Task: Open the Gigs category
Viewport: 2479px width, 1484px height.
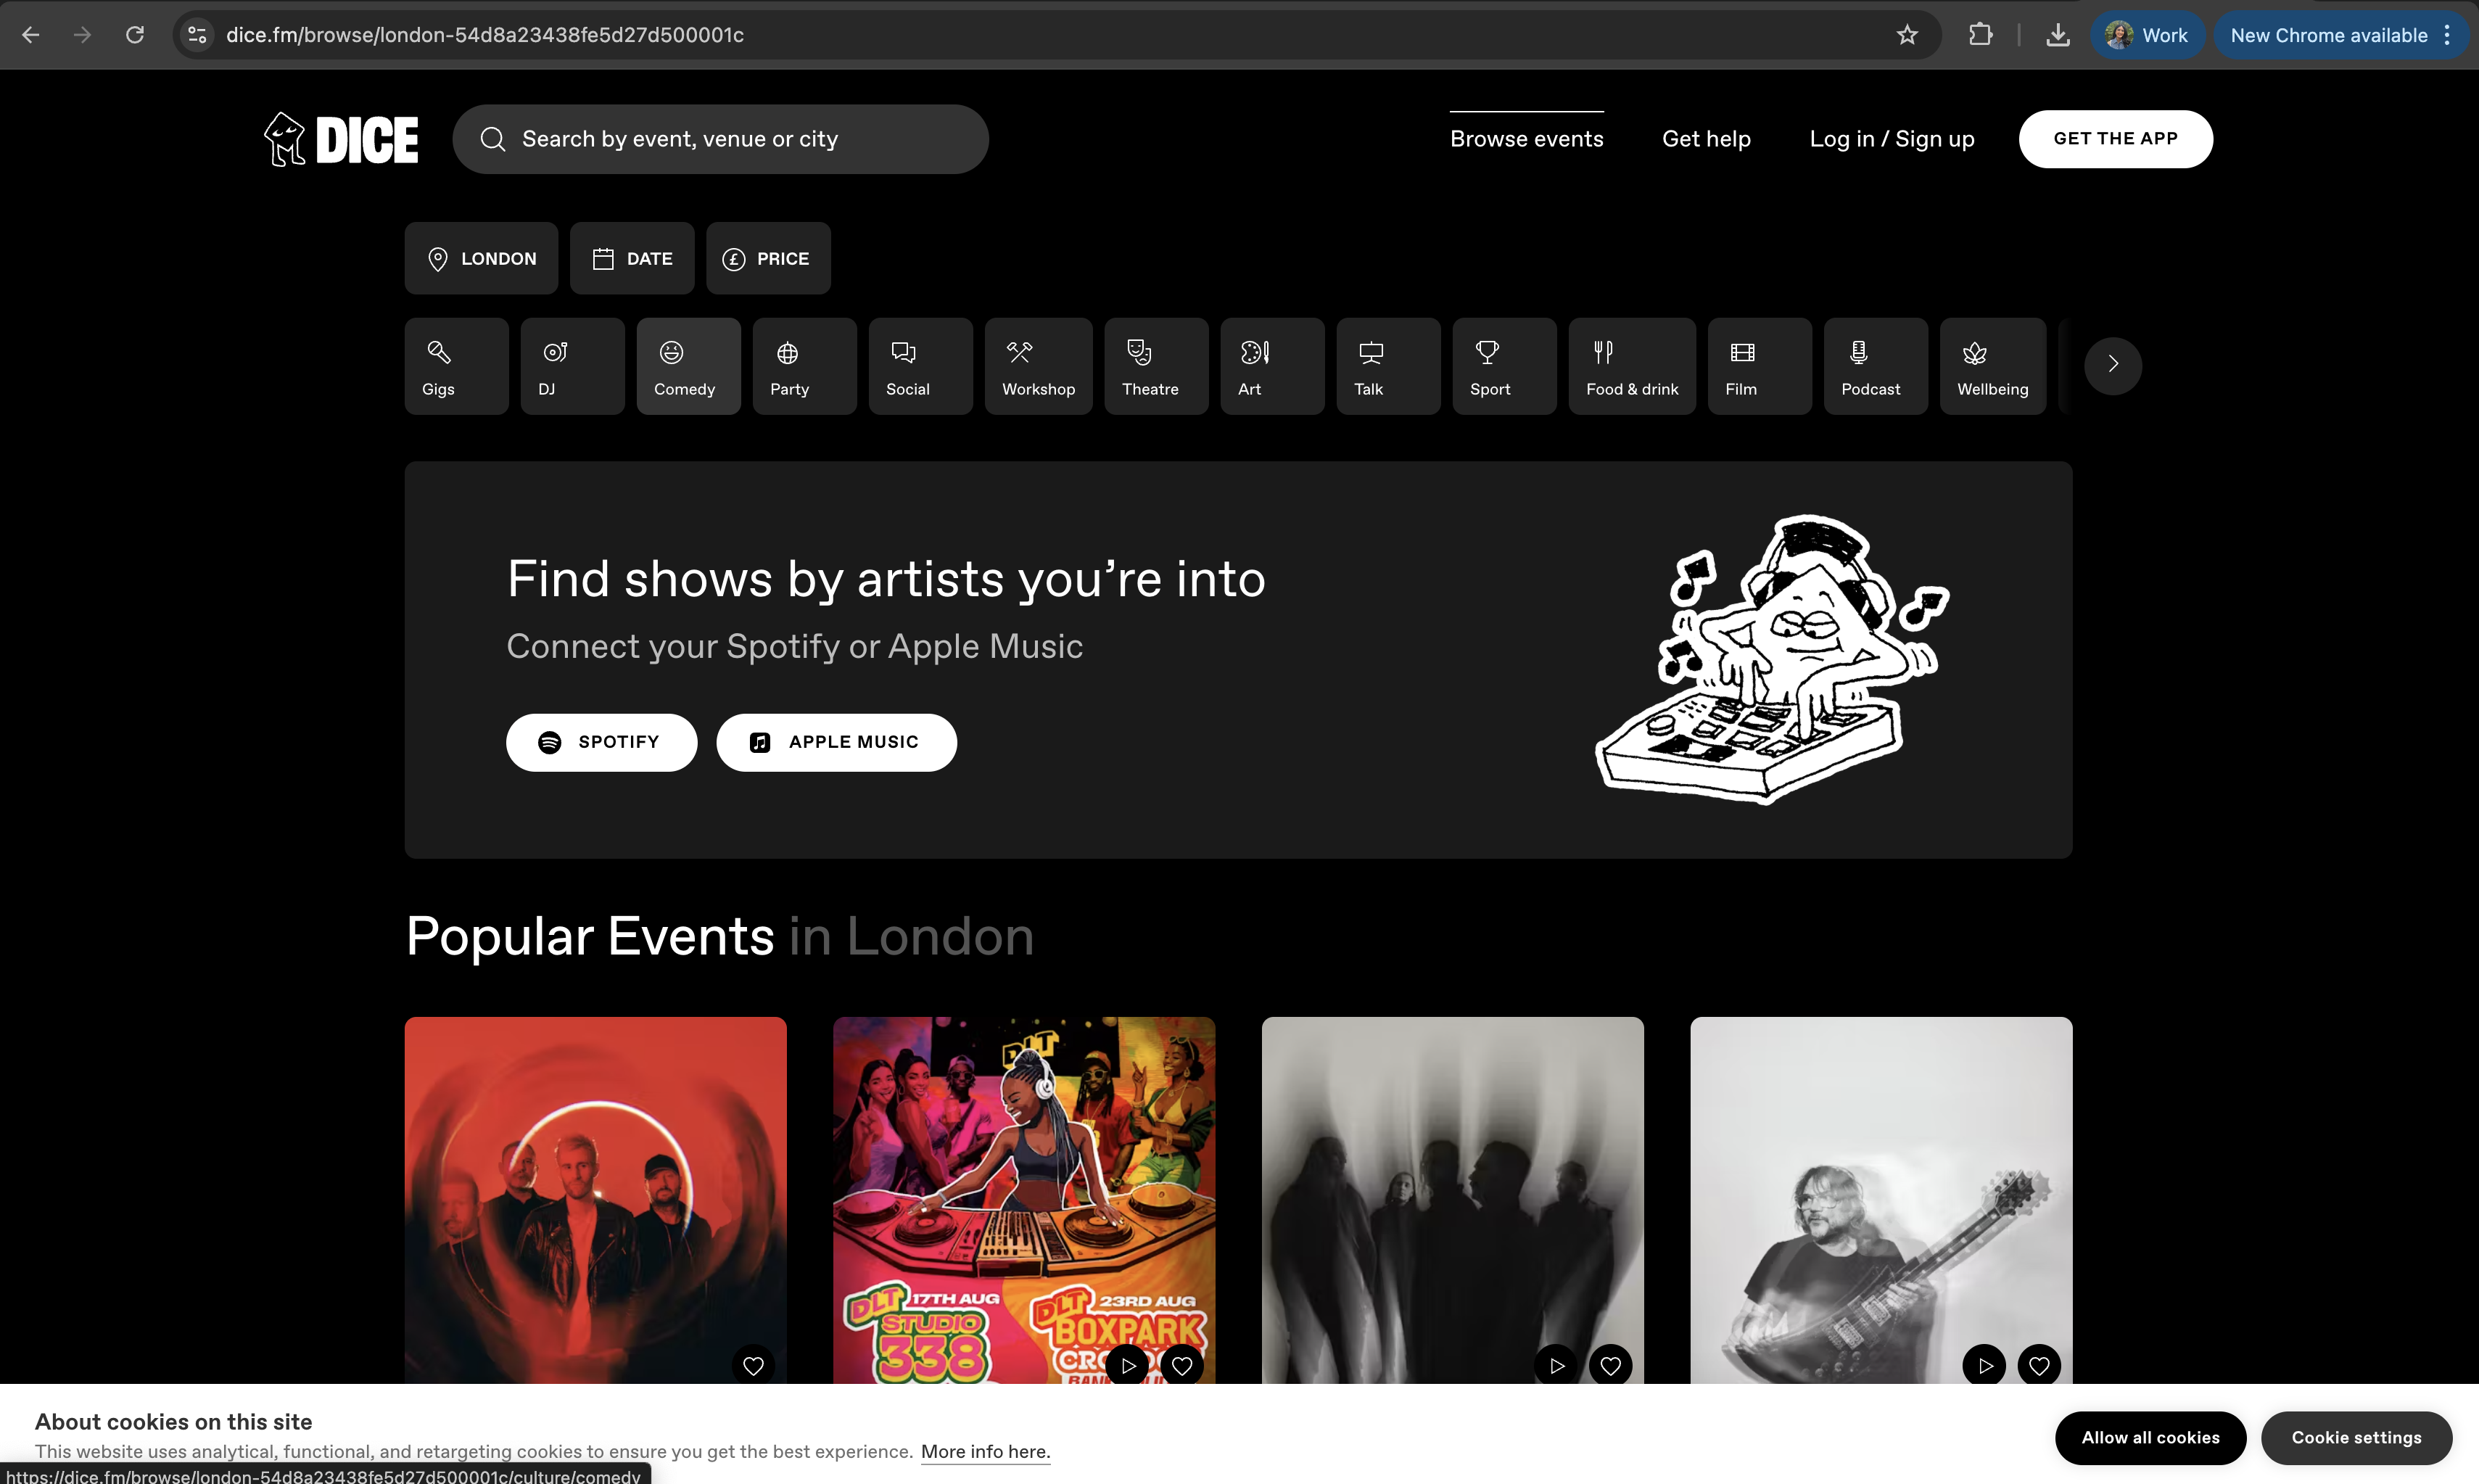Action: (456, 366)
